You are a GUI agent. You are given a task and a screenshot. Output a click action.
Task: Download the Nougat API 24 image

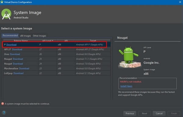click(18, 64)
